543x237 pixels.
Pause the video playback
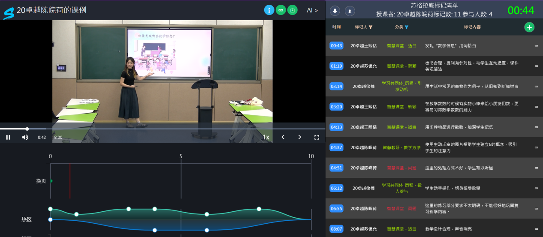(8, 137)
